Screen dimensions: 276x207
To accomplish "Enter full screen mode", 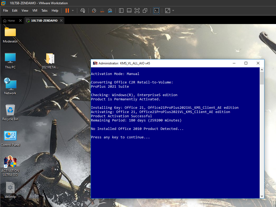I will pos(137,11).
